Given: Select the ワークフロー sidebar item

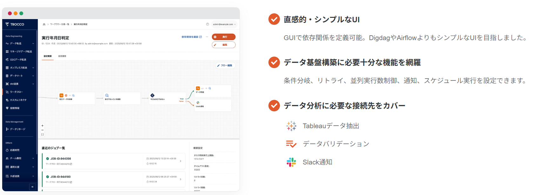Looking at the screenshot, I should coord(20,92).
